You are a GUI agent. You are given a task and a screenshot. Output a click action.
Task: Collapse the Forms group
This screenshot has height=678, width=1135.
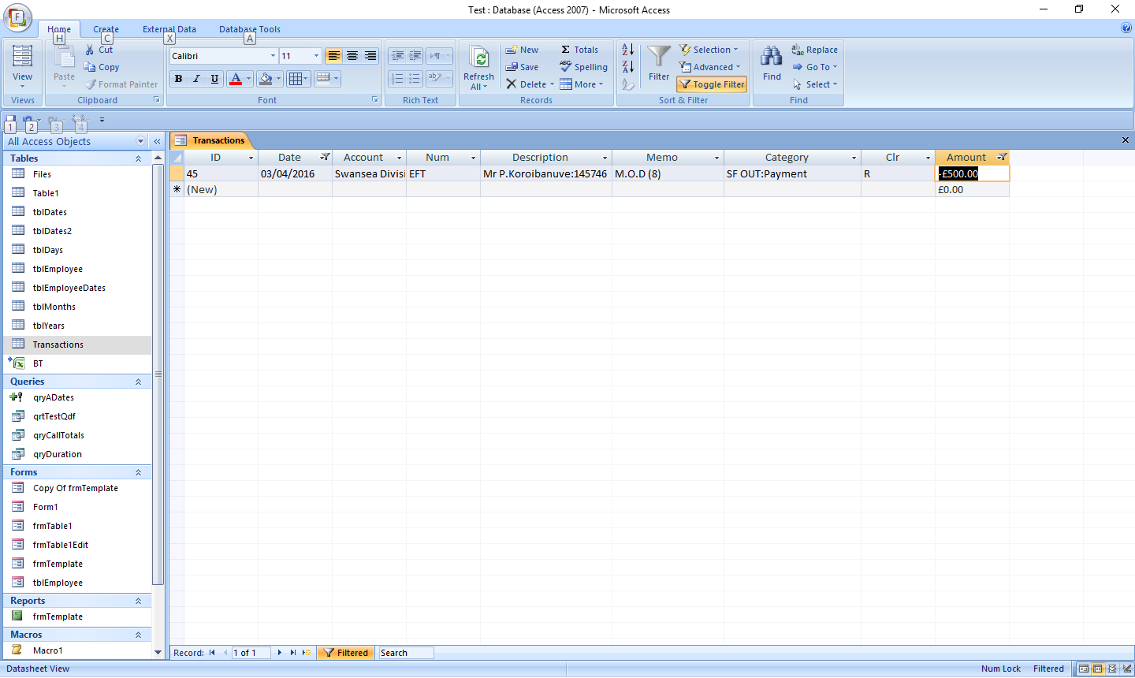click(138, 472)
